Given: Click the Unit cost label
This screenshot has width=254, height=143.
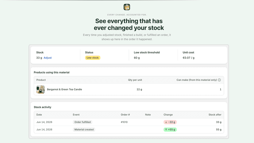Looking at the screenshot, I should point(188,52).
